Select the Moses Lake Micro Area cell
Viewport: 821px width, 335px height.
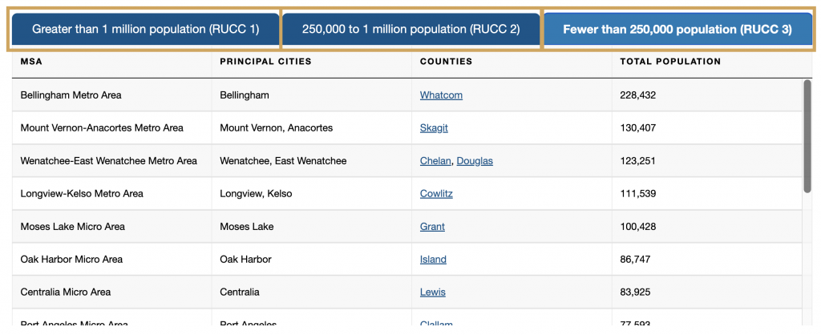tap(112, 227)
